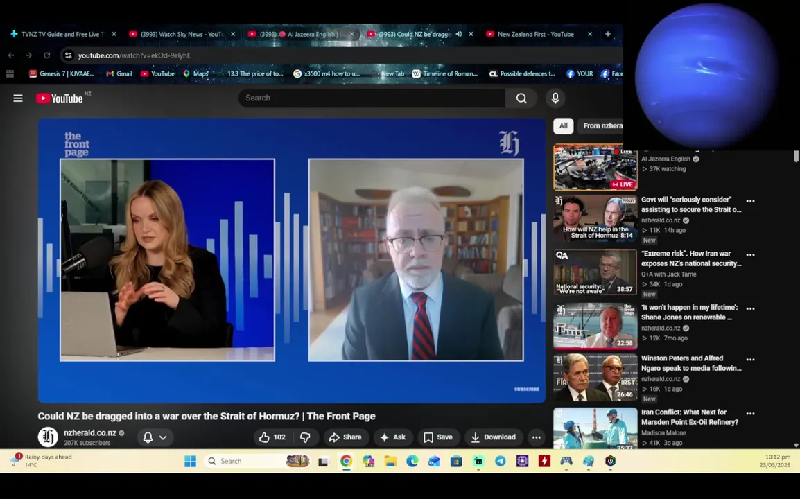Open options for Shane Jones video
The height and width of the screenshot is (499, 800).
click(x=750, y=308)
